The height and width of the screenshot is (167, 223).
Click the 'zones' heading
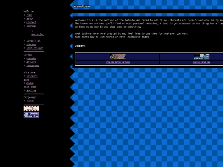pos(80,46)
